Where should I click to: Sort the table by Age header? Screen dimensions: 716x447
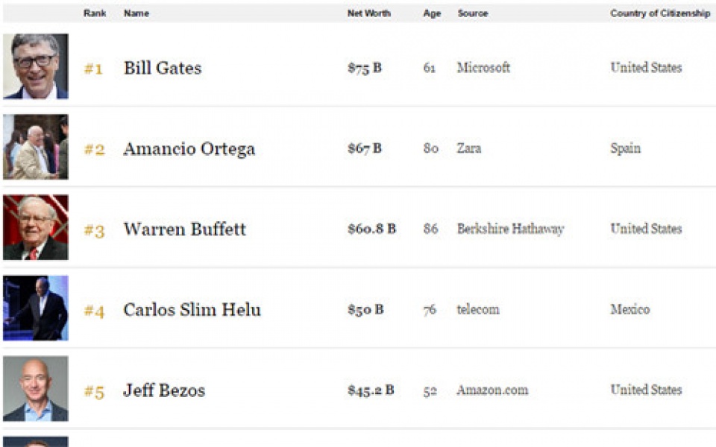(x=432, y=13)
